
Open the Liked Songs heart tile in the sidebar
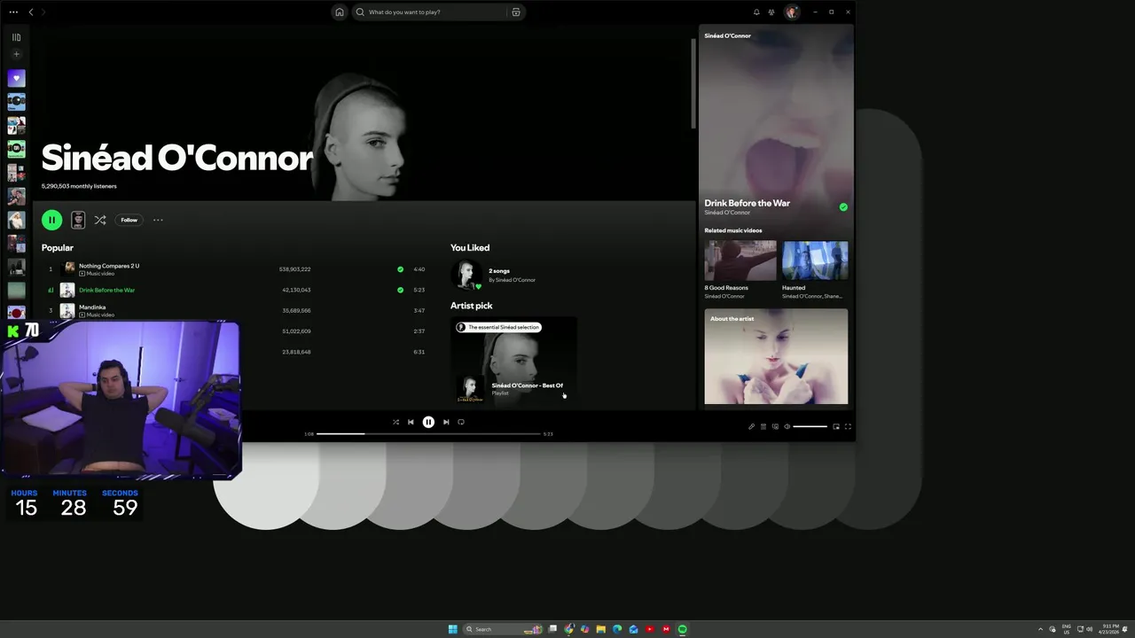(16, 78)
